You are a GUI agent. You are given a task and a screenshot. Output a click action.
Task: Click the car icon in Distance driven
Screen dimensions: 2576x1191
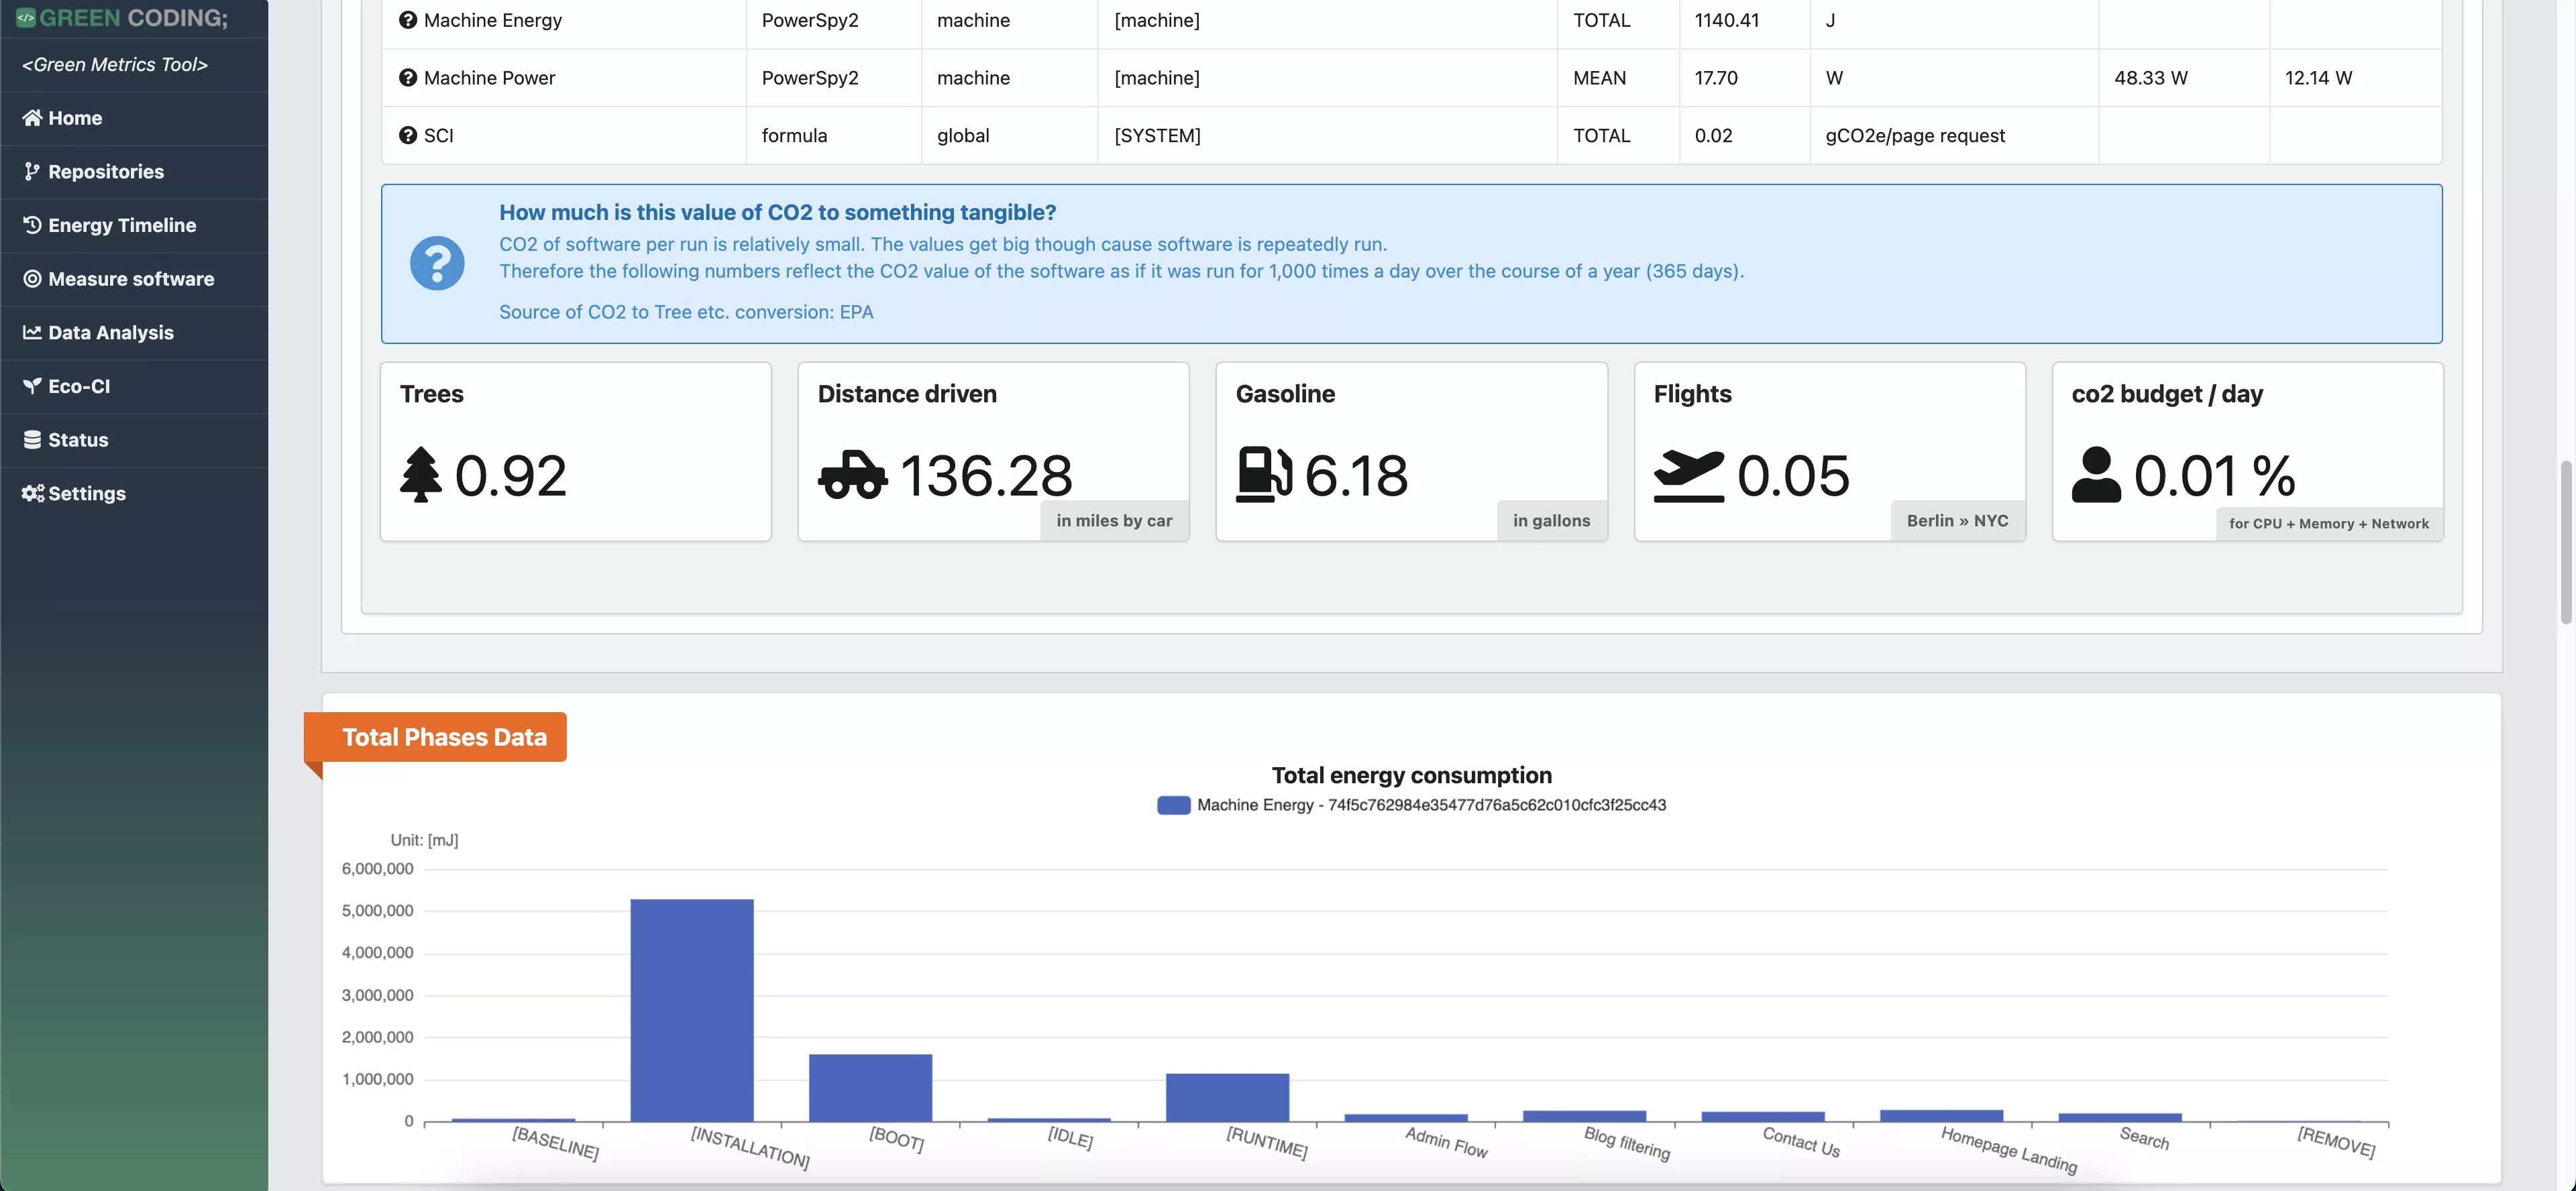tap(852, 474)
